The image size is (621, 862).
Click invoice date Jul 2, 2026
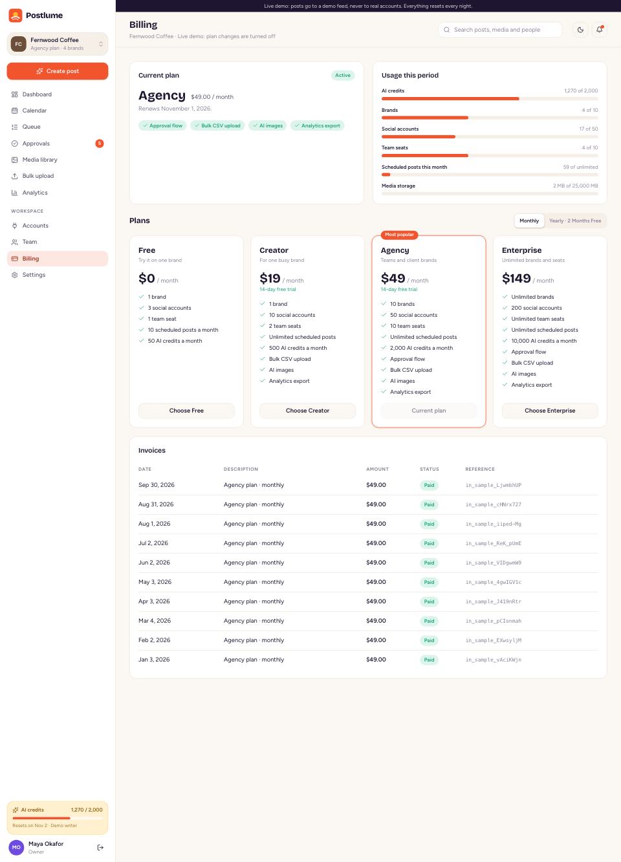153,543
